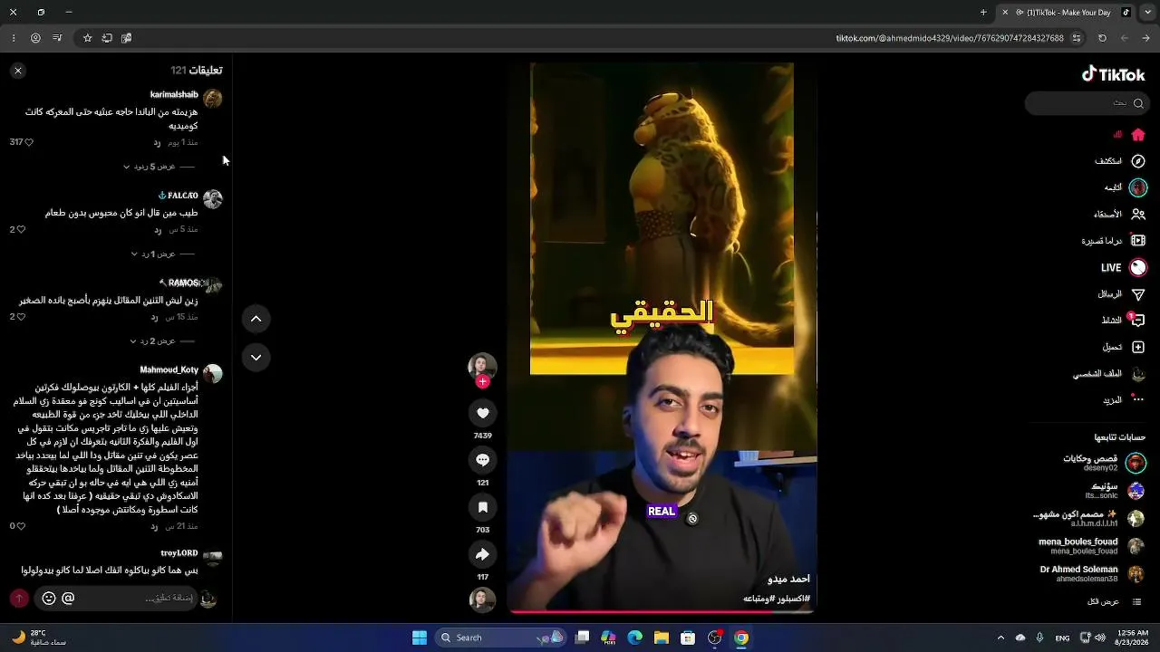Open the short drama film icon
The height and width of the screenshot is (652, 1160).
tap(1138, 241)
